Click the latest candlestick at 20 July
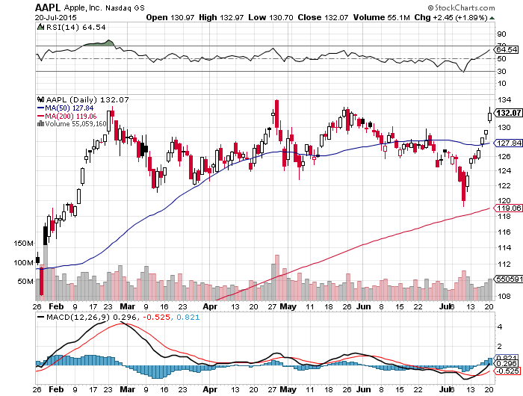This screenshot has height=396, width=523. click(x=489, y=115)
